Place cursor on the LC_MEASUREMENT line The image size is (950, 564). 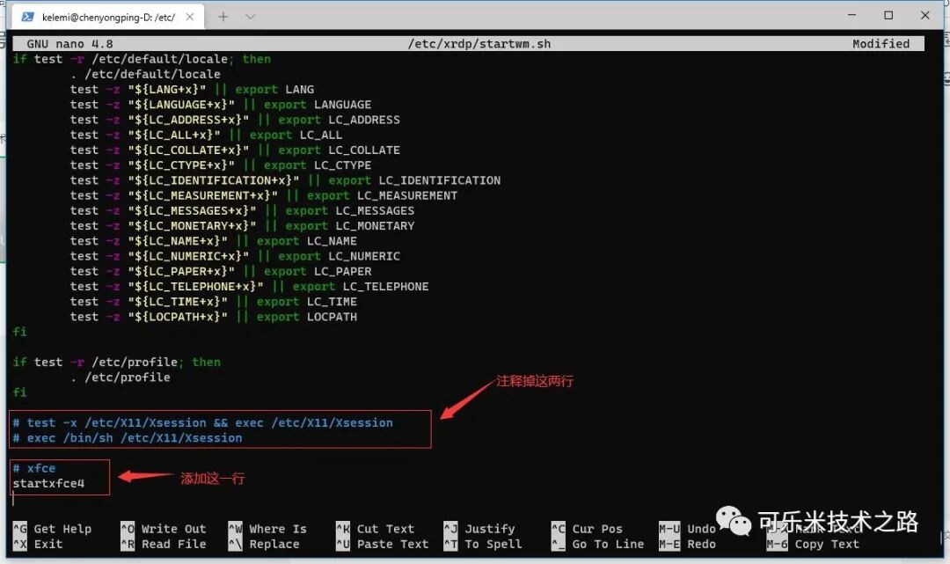click(264, 195)
